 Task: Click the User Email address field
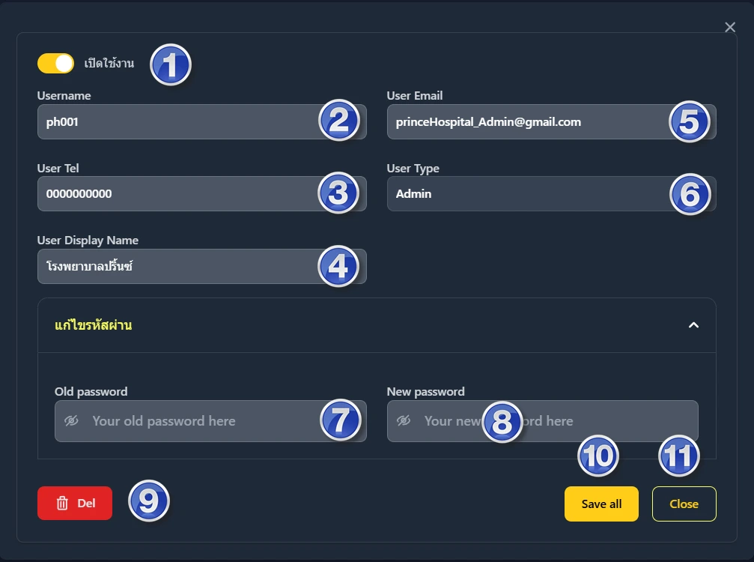524,122
